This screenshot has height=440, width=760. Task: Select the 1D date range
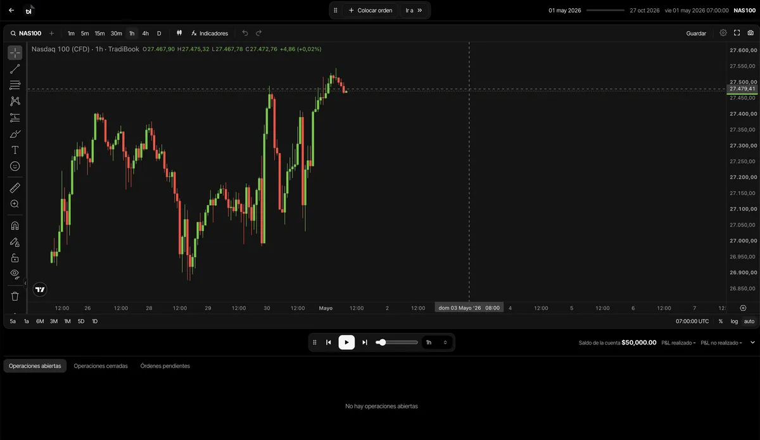coord(95,322)
